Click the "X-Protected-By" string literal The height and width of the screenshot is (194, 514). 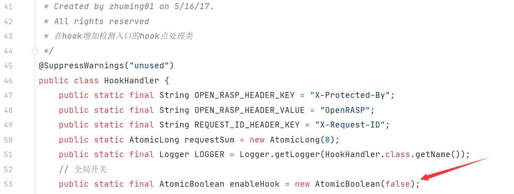pyautogui.click(x=350, y=95)
